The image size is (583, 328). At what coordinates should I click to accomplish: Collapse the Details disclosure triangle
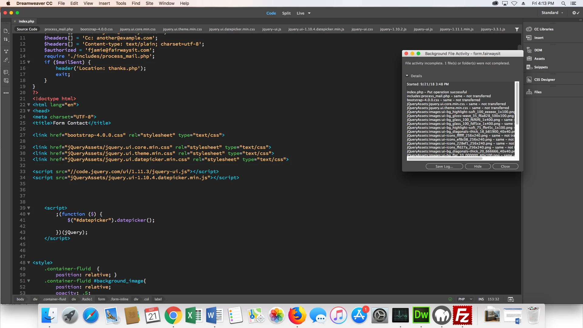pyautogui.click(x=407, y=76)
